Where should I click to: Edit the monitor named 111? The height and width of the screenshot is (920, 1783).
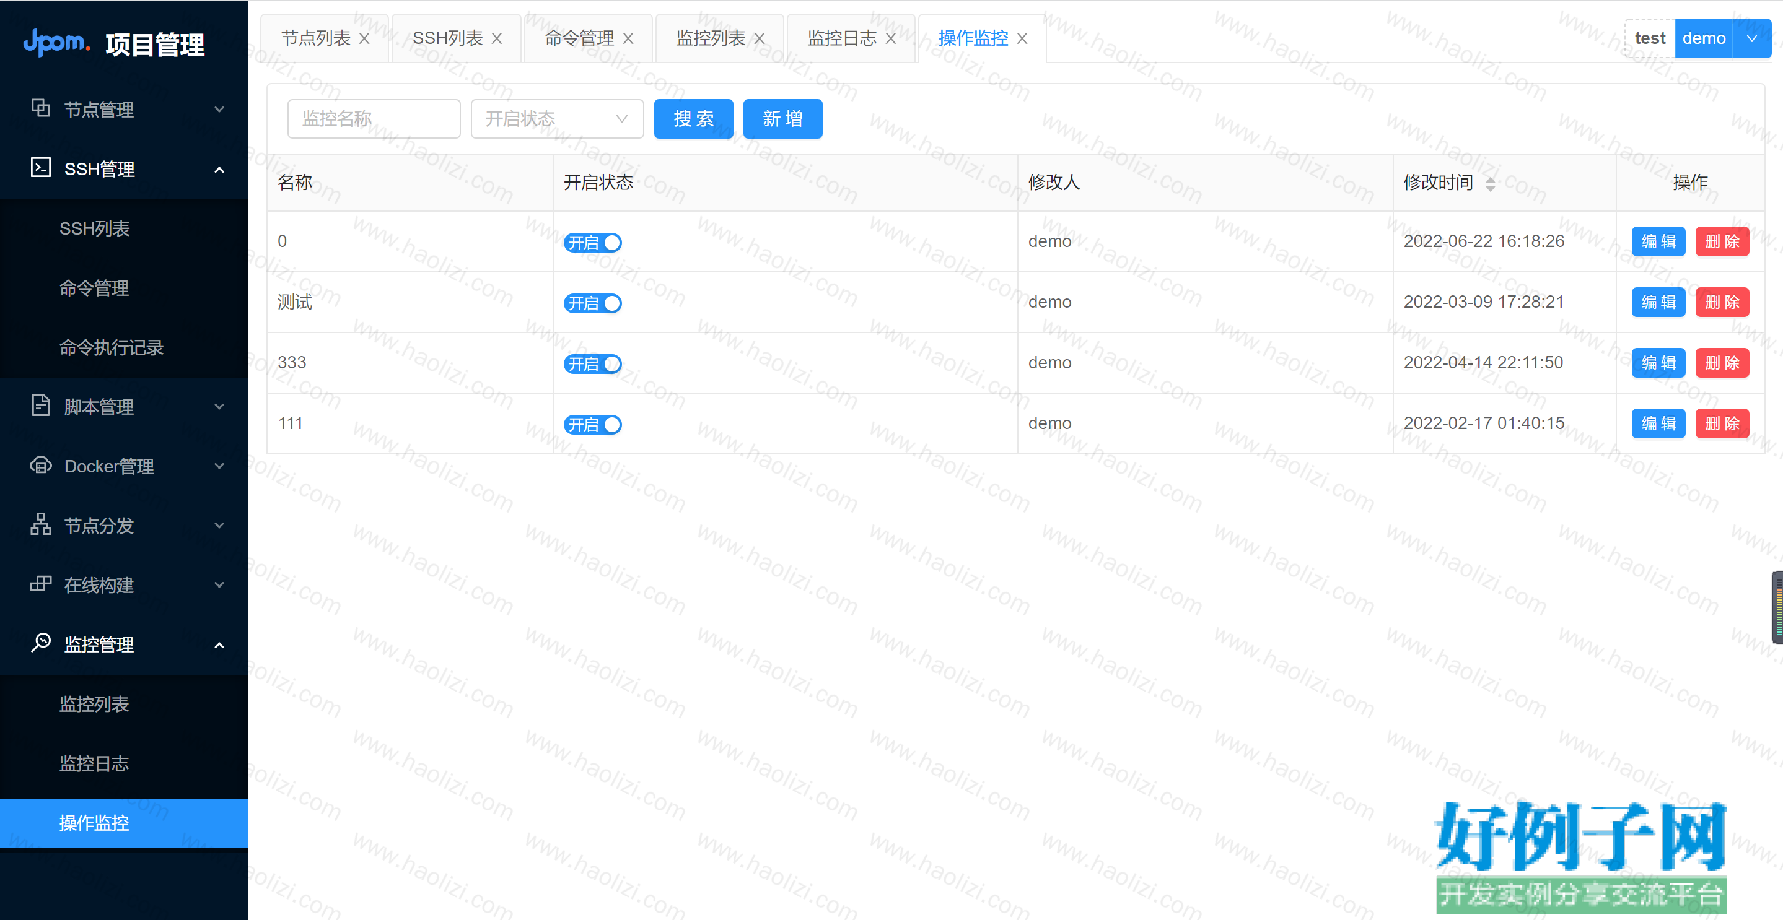pyautogui.click(x=1658, y=423)
